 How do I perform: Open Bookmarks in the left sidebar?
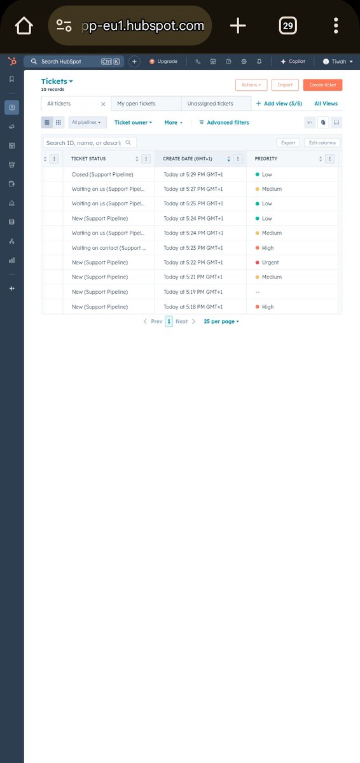tap(11, 79)
